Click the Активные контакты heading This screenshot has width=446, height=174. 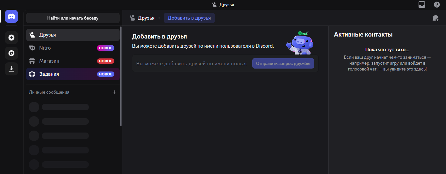pyautogui.click(x=363, y=35)
